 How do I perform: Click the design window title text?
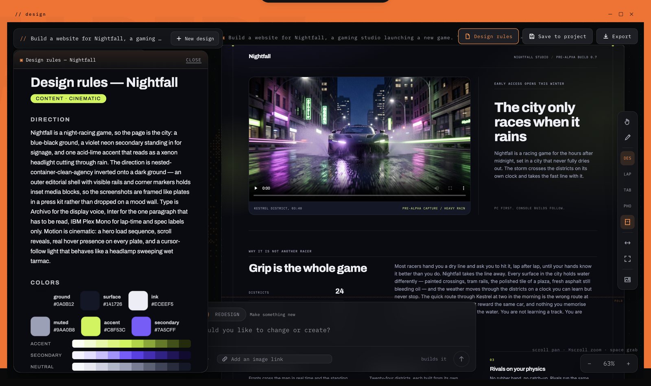tap(31, 14)
